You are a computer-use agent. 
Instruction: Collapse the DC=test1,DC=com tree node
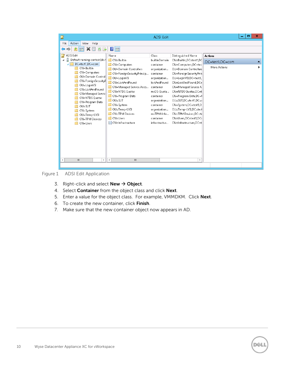[68, 64]
